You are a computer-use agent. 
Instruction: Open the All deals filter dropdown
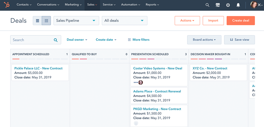pos(125,21)
